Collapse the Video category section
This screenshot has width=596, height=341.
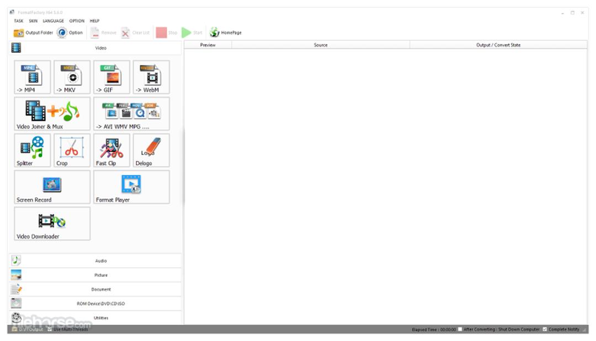tap(95, 48)
